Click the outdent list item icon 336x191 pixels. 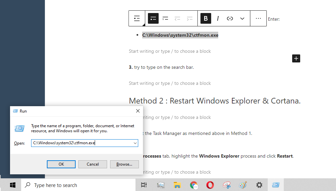click(177, 18)
